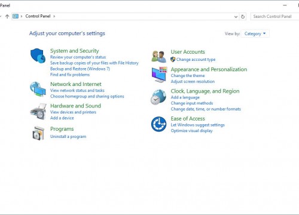Open View network status and tasks

click(x=77, y=90)
